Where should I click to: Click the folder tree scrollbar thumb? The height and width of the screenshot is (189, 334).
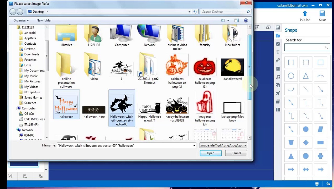click(47, 56)
